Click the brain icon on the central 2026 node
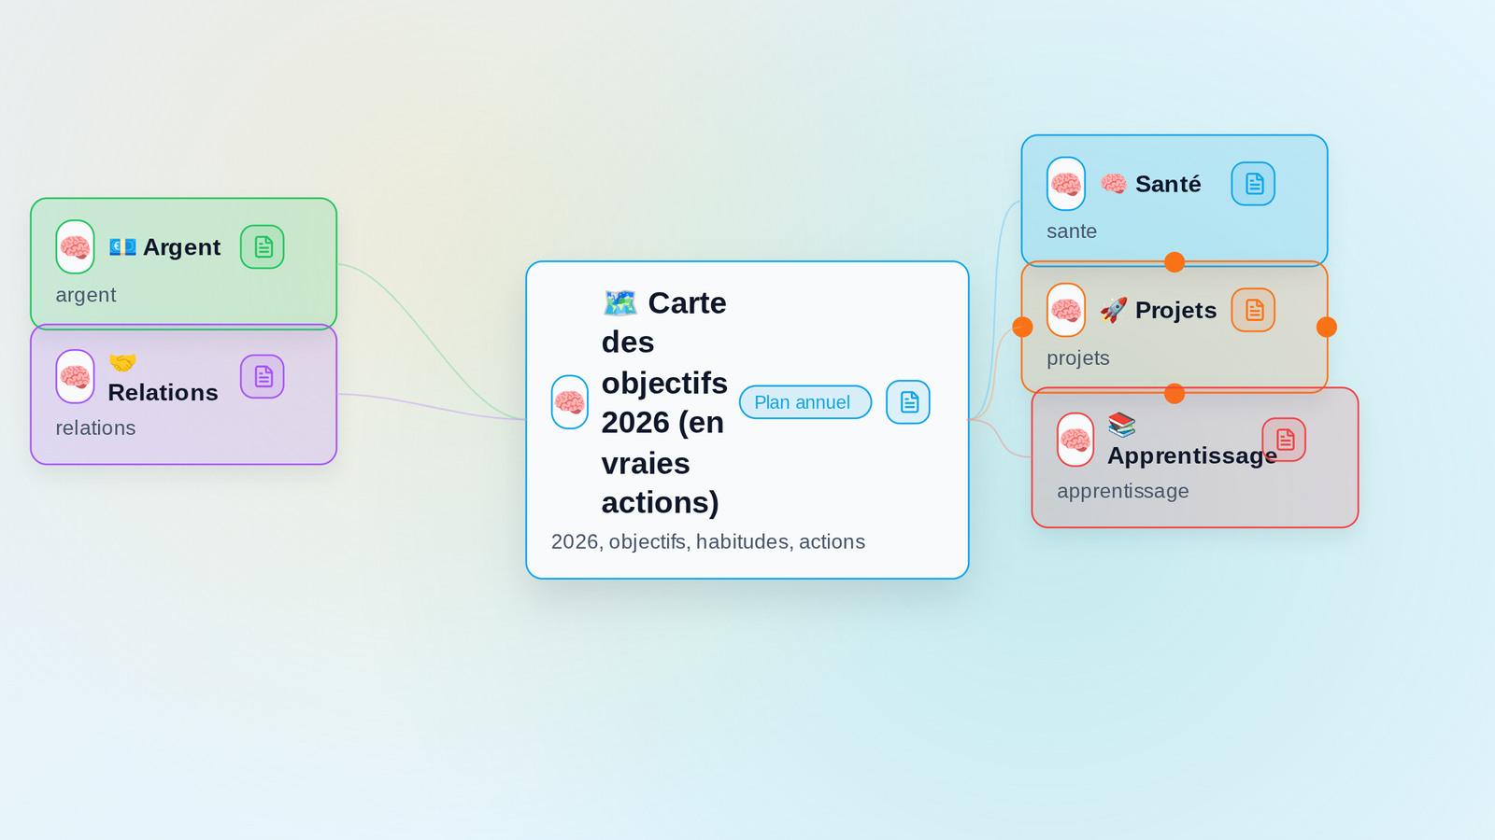 tap(569, 401)
